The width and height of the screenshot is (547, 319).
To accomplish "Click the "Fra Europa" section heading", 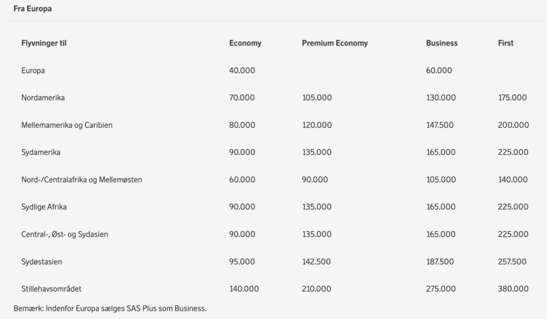I will [x=33, y=9].
